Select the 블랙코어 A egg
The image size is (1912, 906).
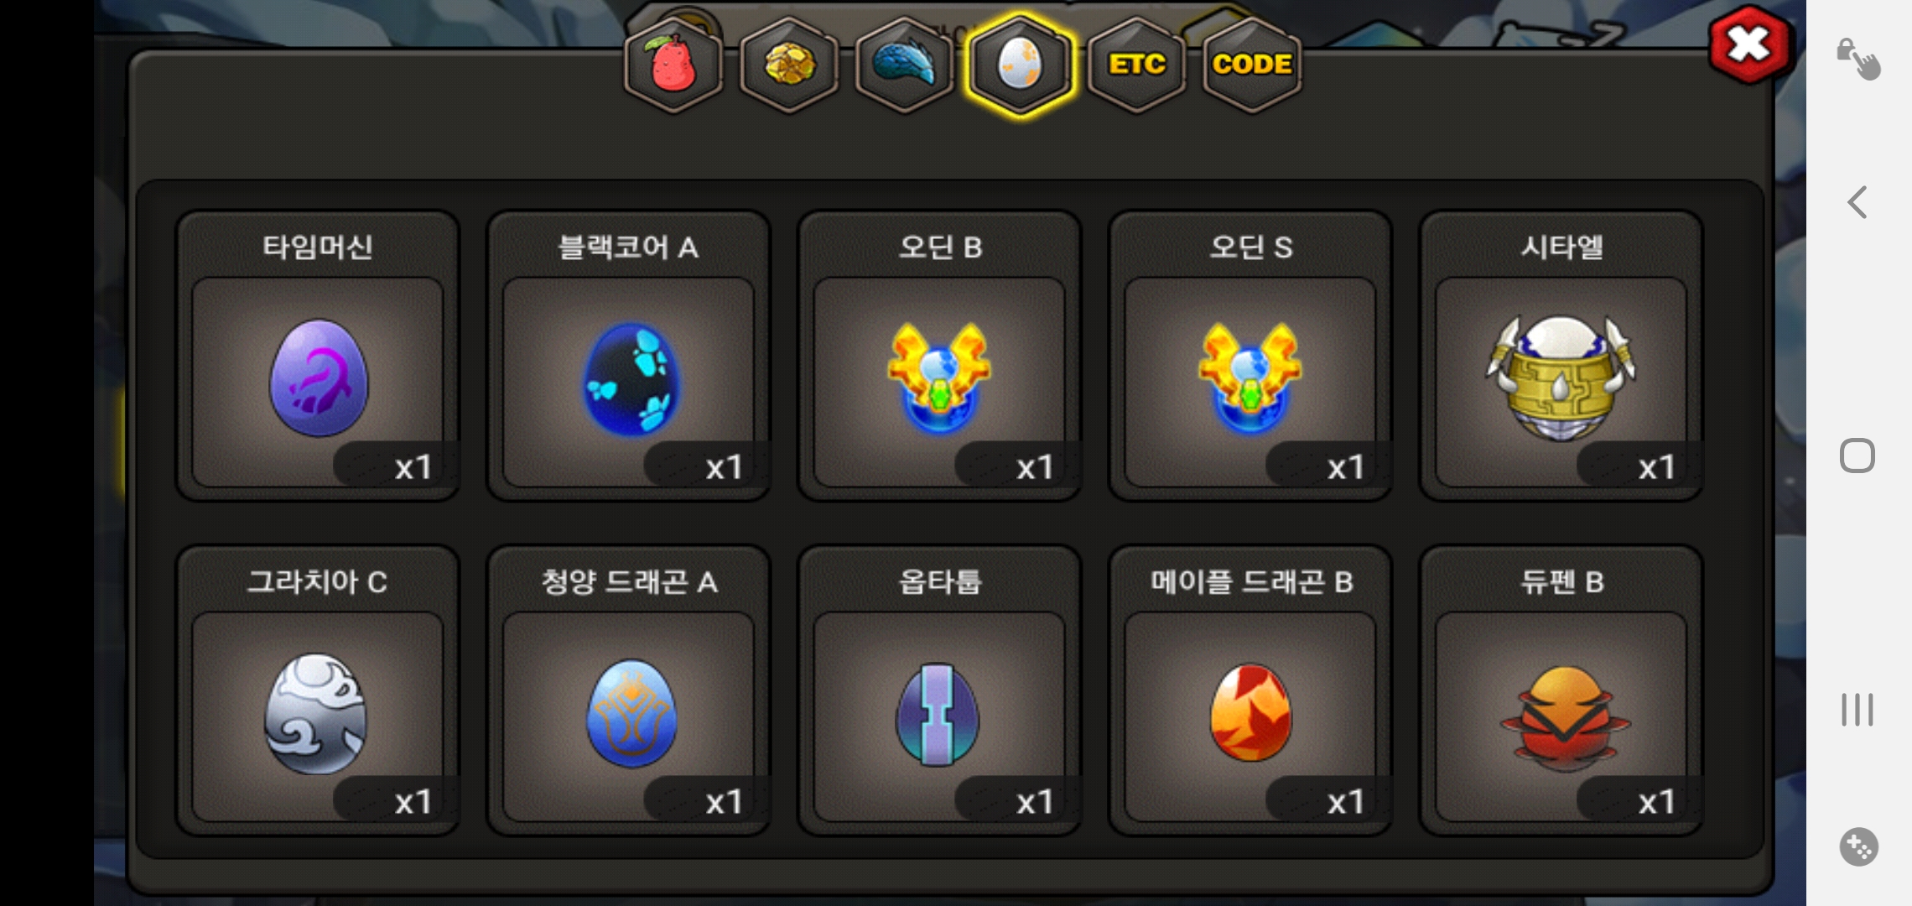629,356
